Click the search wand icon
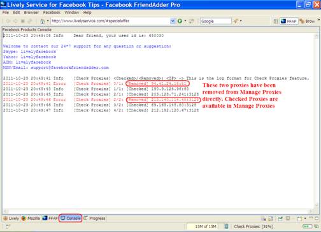This screenshot has width=321, height=232. [x=236, y=21]
